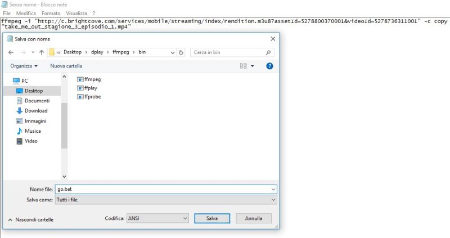
Task: Click the back navigation arrow
Action: coord(11,52)
